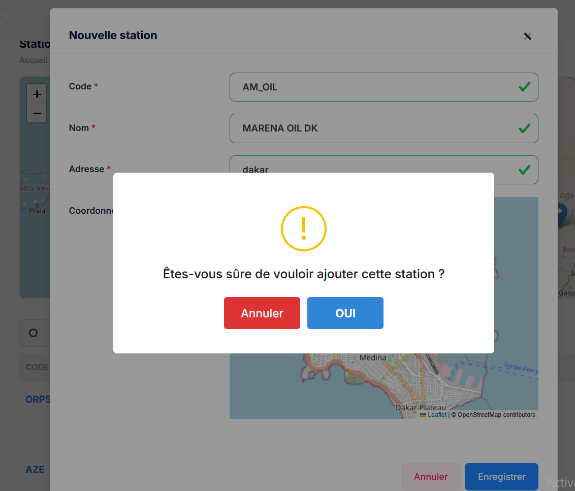Click the green checkmark in Nom field

[524, 128]
